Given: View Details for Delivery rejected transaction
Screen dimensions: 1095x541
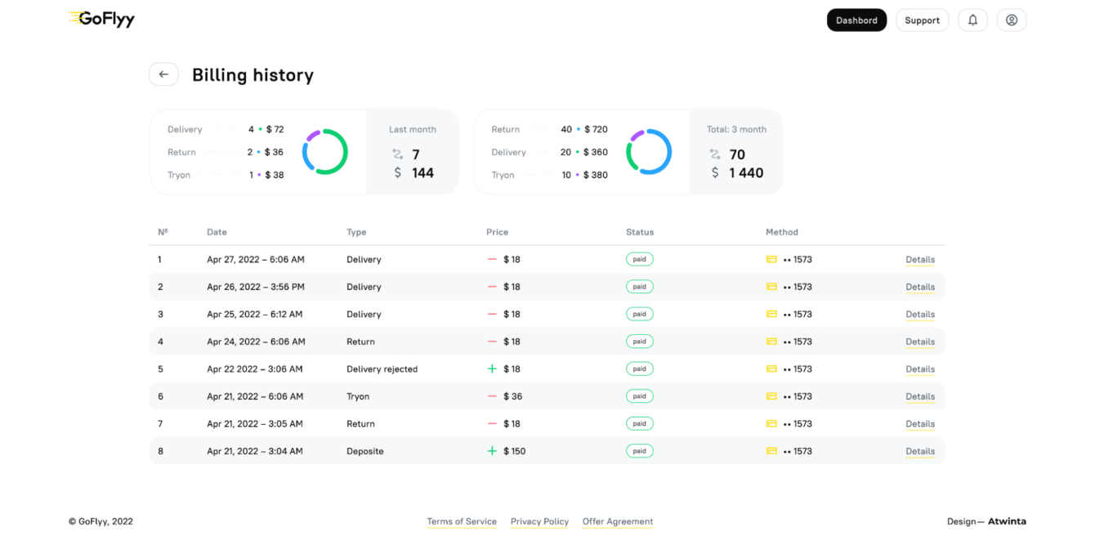Looking at the screenshot, I should pyautogui.click(x=919, y=369).
